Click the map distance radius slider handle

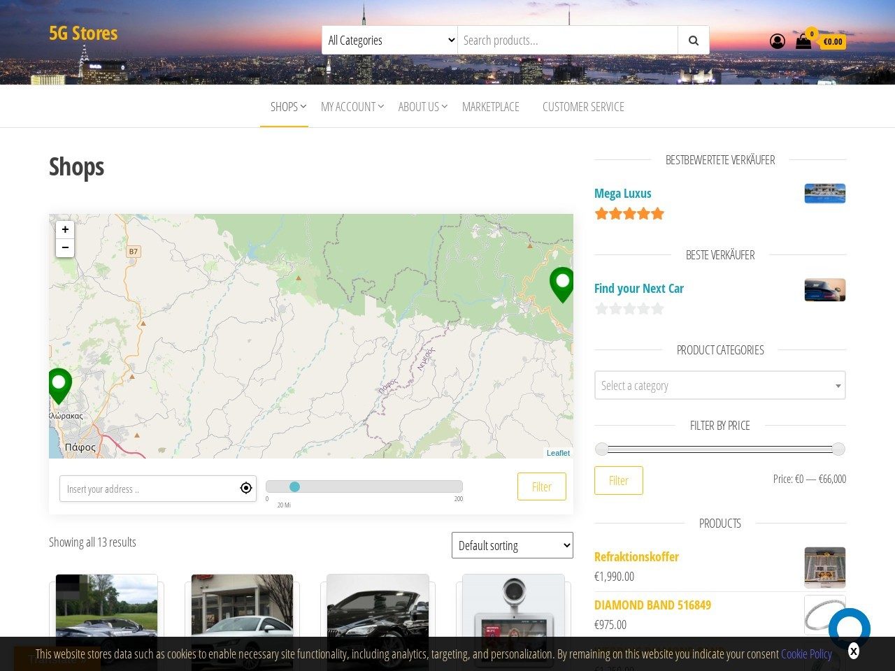pyautogui.click(x=294, y=486)
